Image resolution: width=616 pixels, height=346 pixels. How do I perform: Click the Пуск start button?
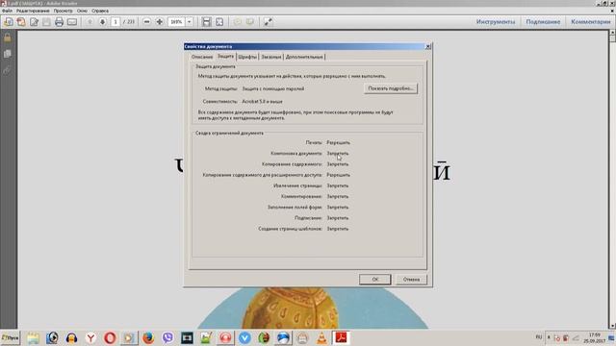[x=11, y=337]
